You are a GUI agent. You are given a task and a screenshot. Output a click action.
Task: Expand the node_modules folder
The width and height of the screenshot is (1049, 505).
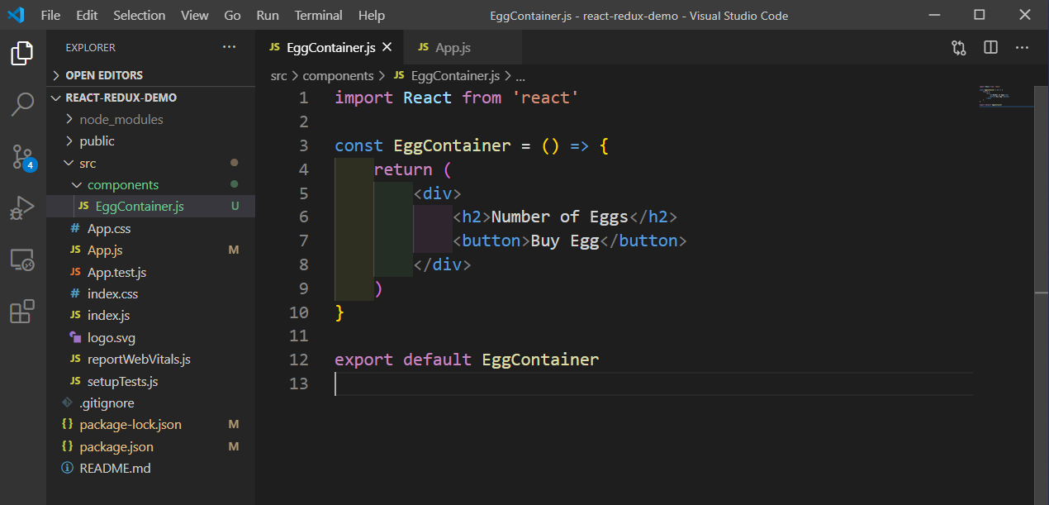click(x=150, y=119)
